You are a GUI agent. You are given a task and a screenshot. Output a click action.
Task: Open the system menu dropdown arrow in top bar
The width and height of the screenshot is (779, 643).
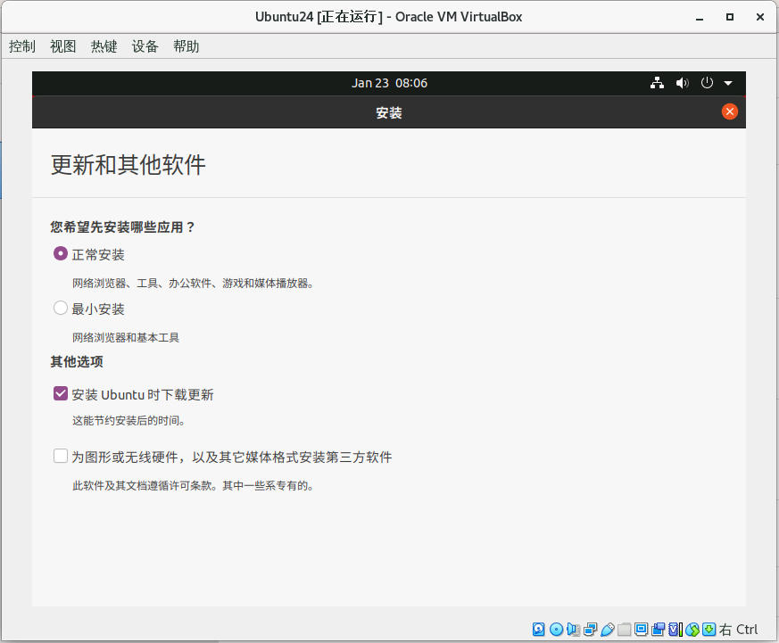click(x=729, y=82)
